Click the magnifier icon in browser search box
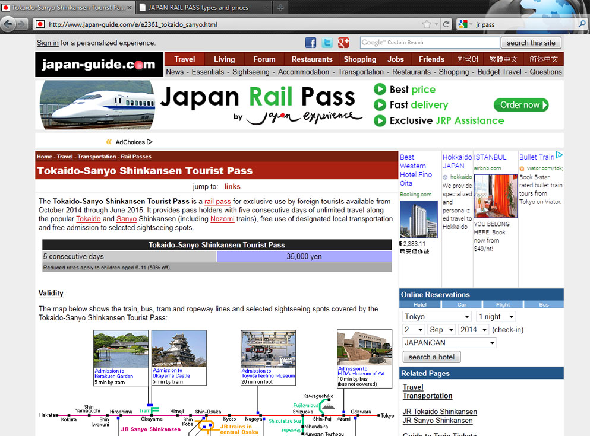The image size is (590, 436). tap(582, 24)
